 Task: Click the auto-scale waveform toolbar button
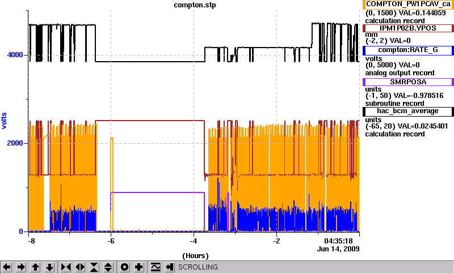[155, 267]
